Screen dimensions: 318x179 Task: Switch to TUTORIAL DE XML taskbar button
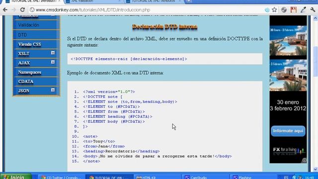tap(109, 177)
